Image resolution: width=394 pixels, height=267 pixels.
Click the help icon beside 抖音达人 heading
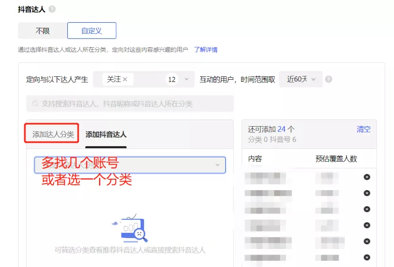point(52,9)
